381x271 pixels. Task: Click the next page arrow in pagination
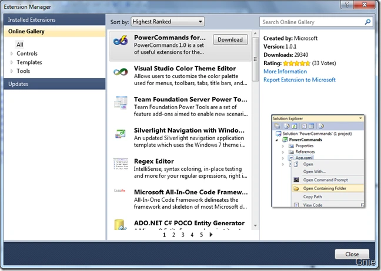210,235
